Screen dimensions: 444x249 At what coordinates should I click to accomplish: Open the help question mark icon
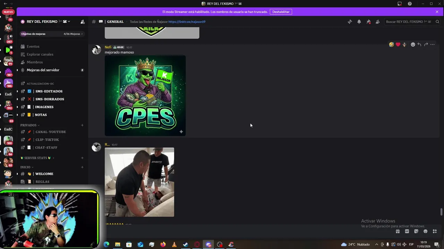(x=410, y=3)
